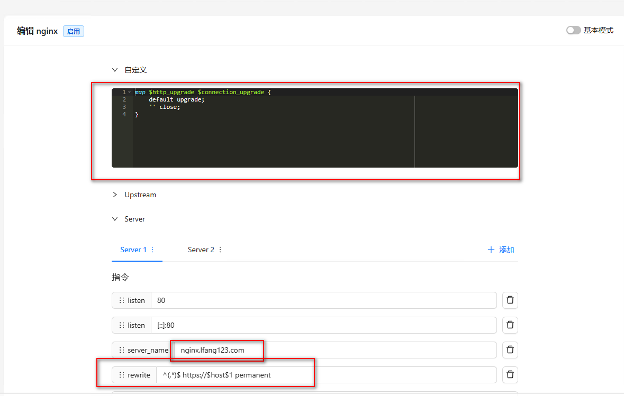Focus the rewrite rule input field
The width and height of the screenshot is (624, 396).
[x=325, y=375]
